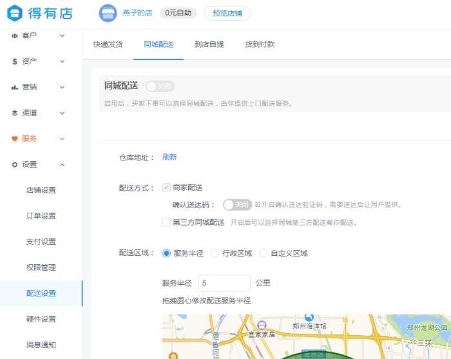Viewport: 451px width, 359px height.
Task: Click the green delivery radius circle on map
Action: pos(316,356)
